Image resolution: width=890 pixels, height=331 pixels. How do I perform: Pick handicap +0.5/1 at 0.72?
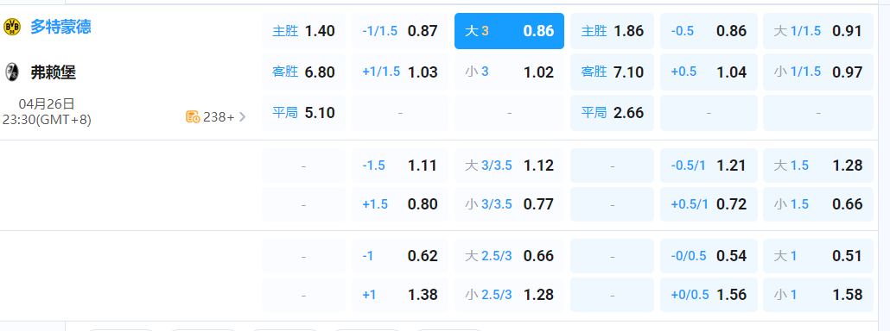709,204
